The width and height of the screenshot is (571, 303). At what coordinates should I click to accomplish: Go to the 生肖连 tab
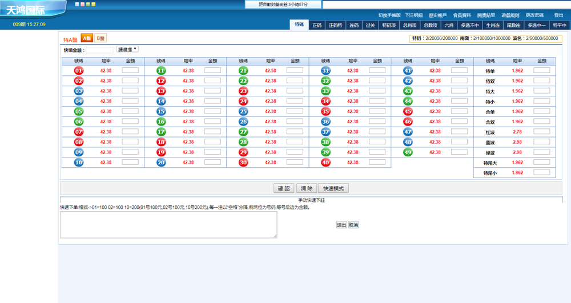(493, 25)
